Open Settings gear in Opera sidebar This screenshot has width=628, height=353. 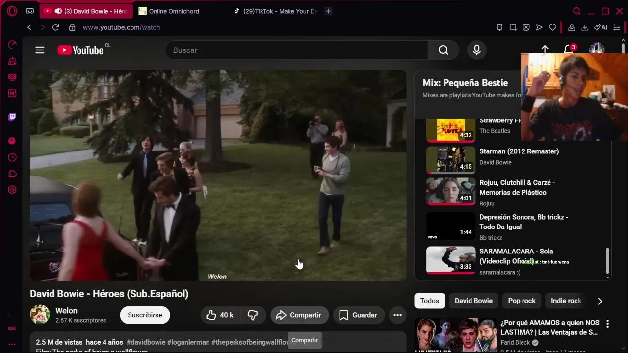click(x=12, y=190)
